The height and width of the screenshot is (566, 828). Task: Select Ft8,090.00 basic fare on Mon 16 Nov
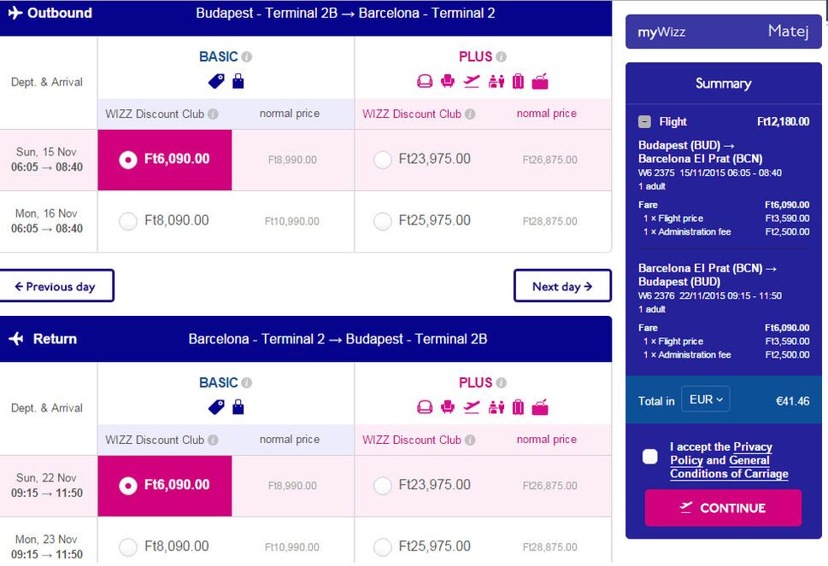tap(128, 221)
